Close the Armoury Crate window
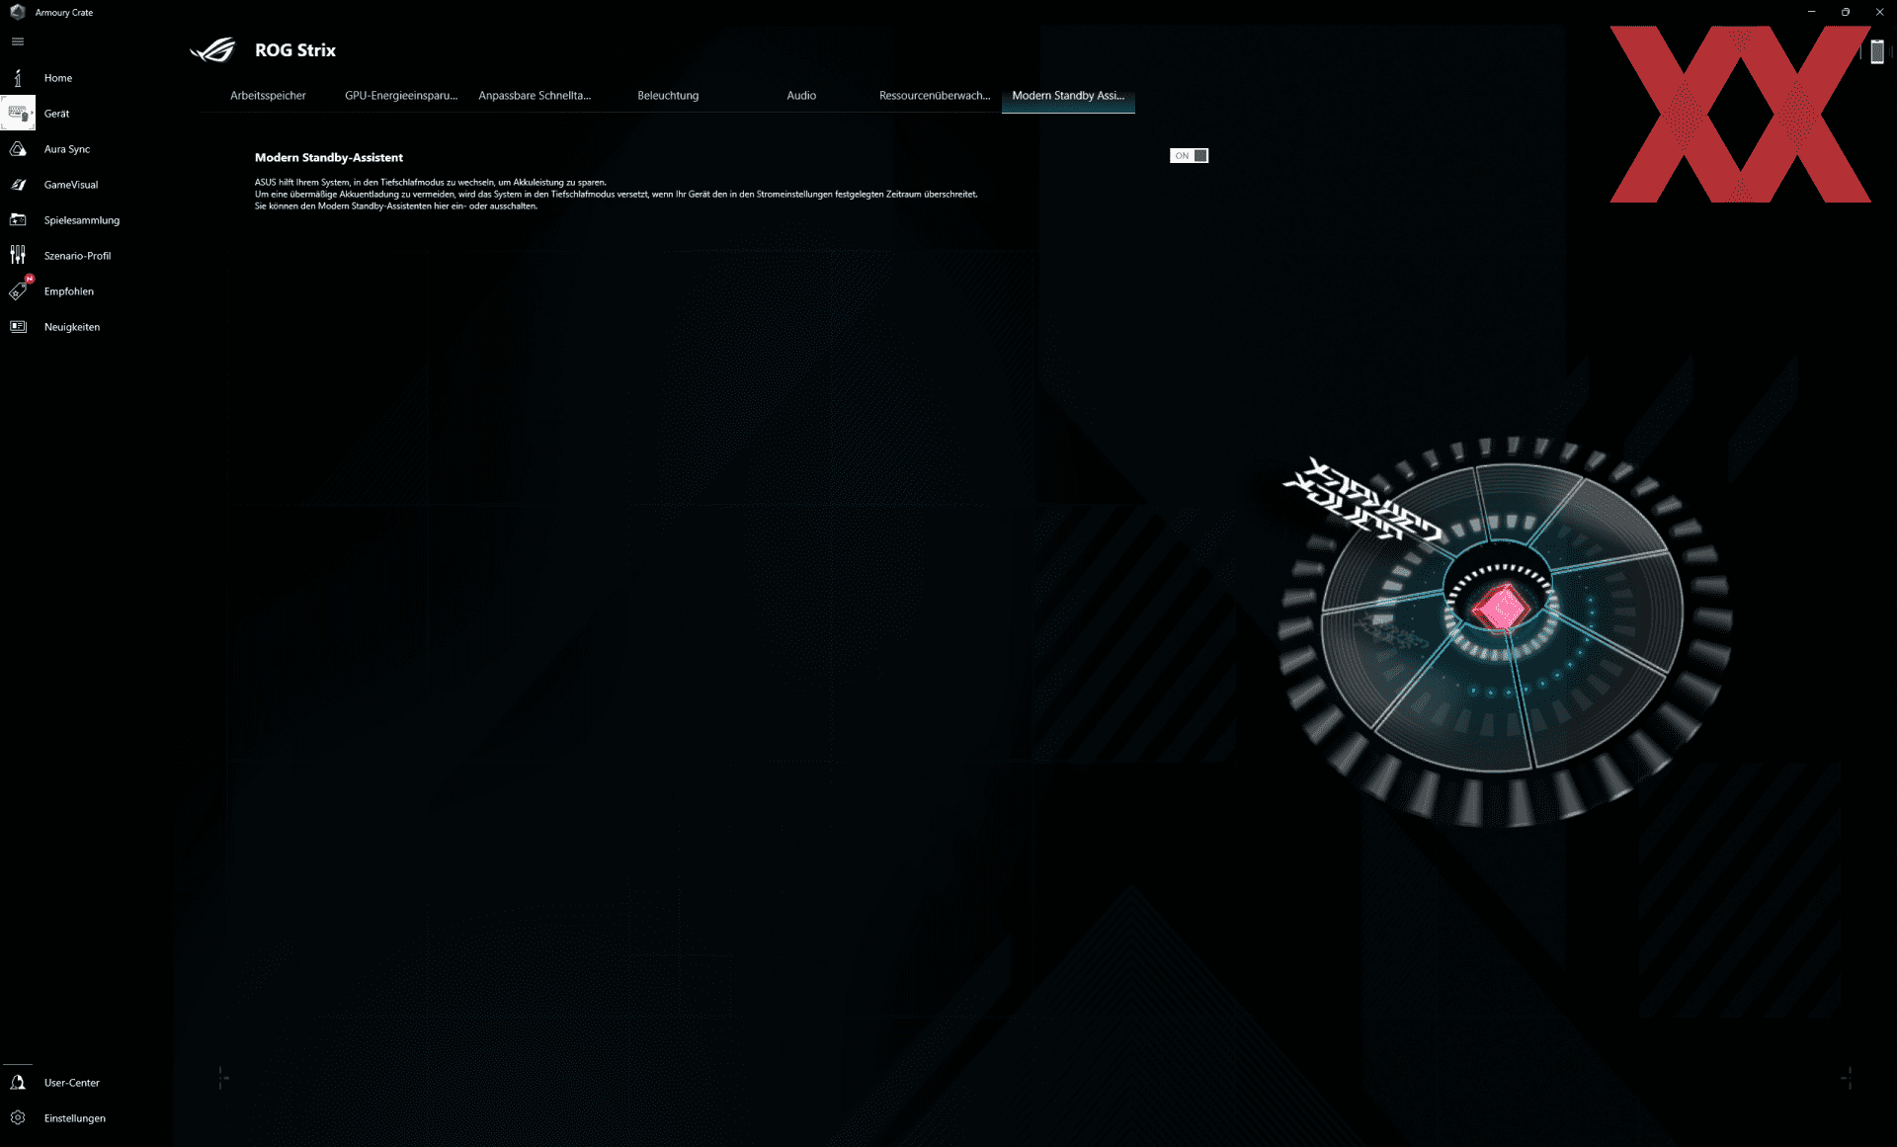Image resolution: width=1897 pixels, height=1147 pixels. 1879,12
